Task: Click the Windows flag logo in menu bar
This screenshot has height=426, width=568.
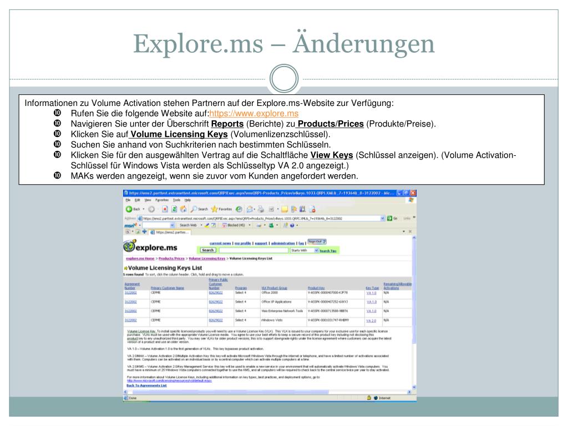Action: 411,200
